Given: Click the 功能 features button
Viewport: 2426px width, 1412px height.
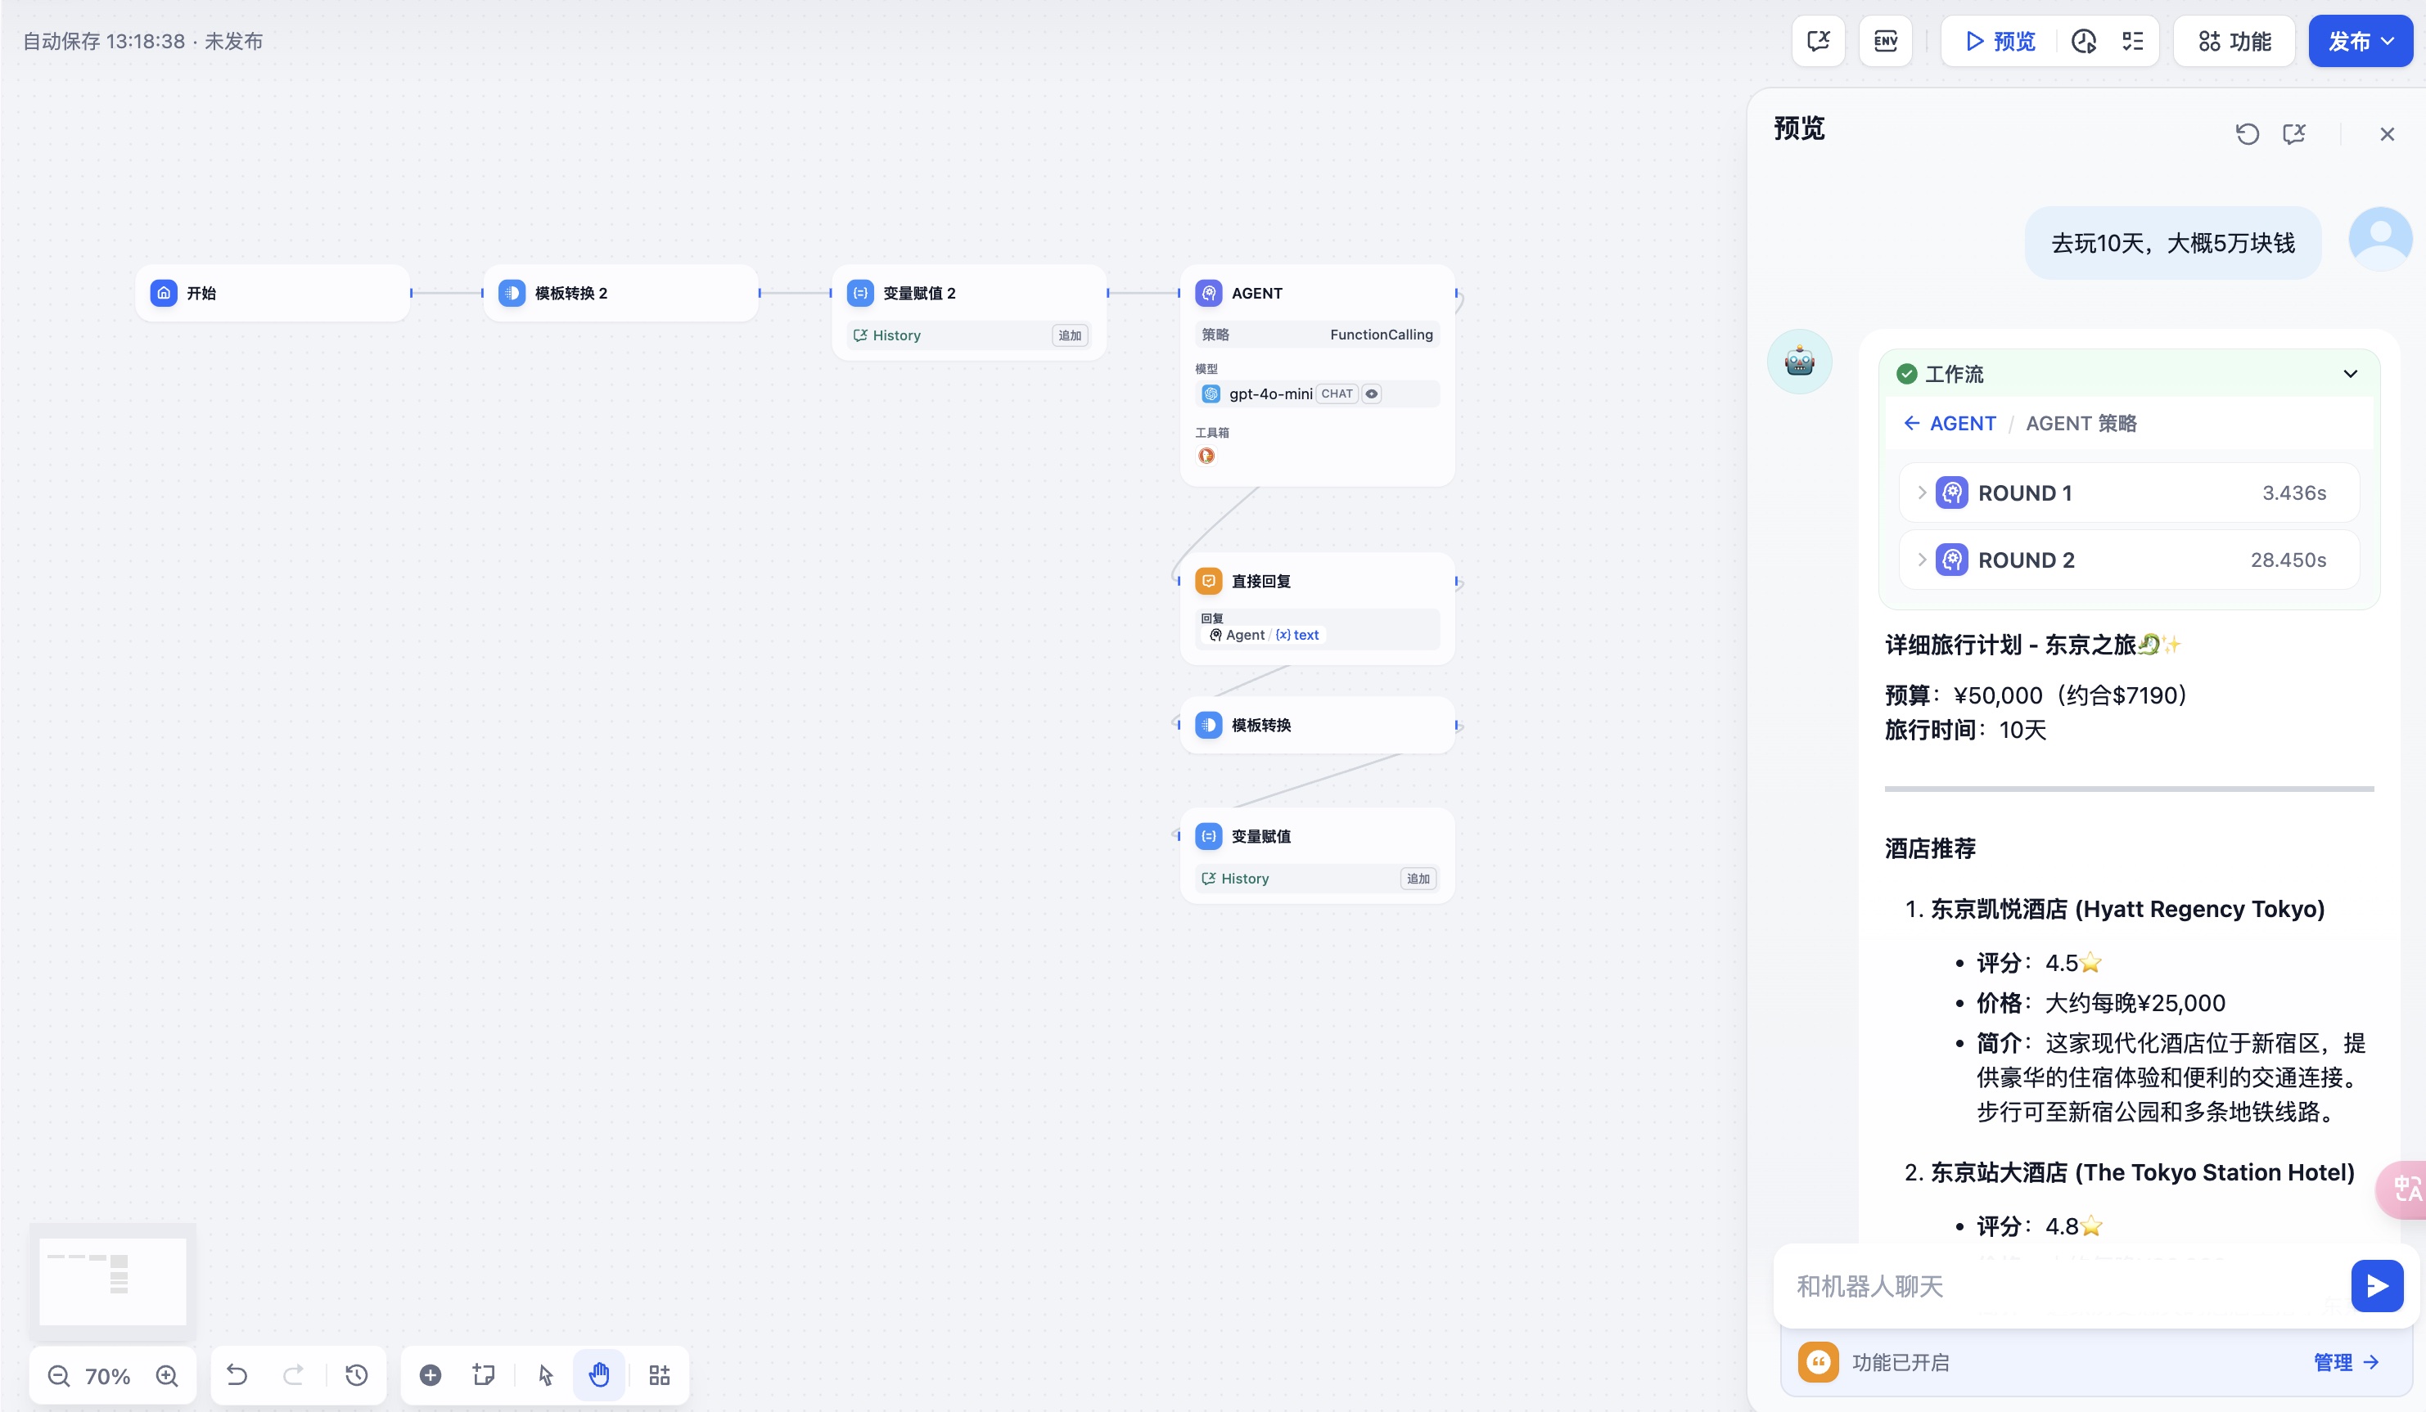Looking at the screenshot, I should [2234, 42].
